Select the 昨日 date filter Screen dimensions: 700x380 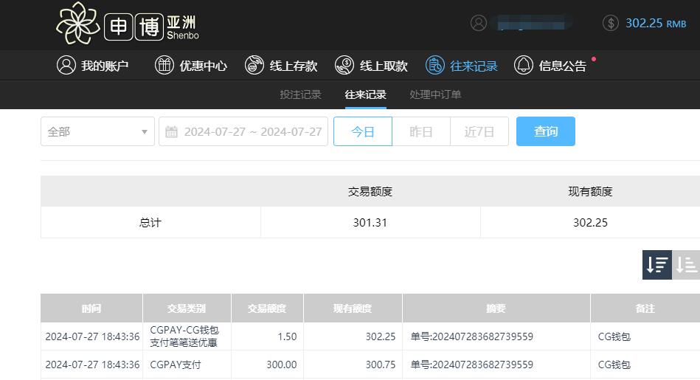pyautogui.click(x=421, y=131)
